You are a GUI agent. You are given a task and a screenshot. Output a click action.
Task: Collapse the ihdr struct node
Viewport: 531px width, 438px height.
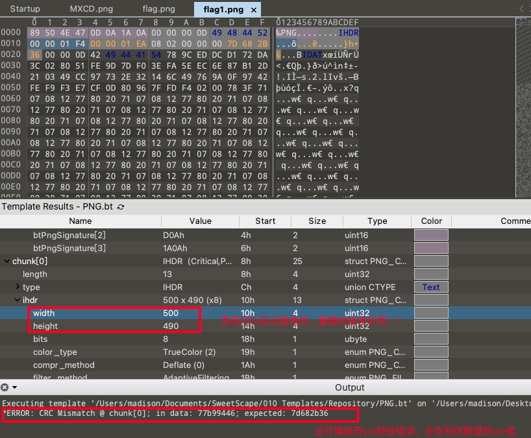[x=18, y=300]
